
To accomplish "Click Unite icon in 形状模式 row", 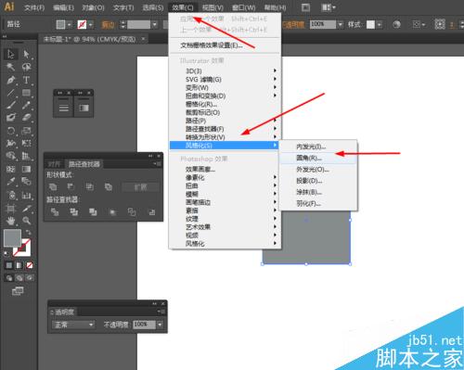I will [53, 186].
